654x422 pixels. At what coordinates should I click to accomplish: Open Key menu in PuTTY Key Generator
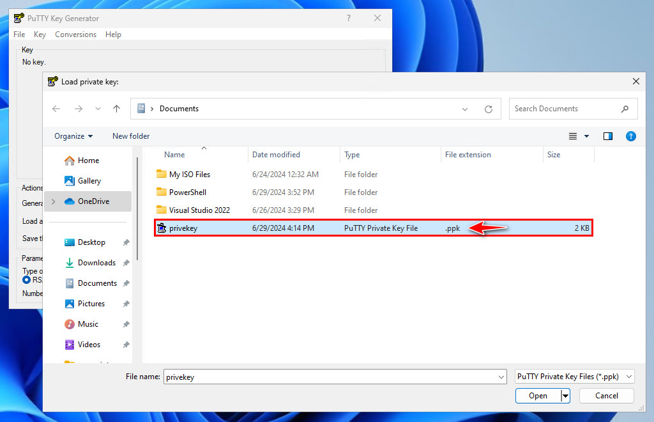(40, 35)
